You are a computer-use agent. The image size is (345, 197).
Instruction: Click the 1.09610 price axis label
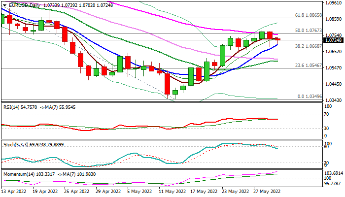pyautogui.click(x=333, y=2)
